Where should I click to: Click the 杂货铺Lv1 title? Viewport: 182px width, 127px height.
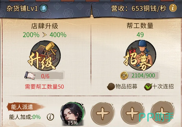coord(22,9)
